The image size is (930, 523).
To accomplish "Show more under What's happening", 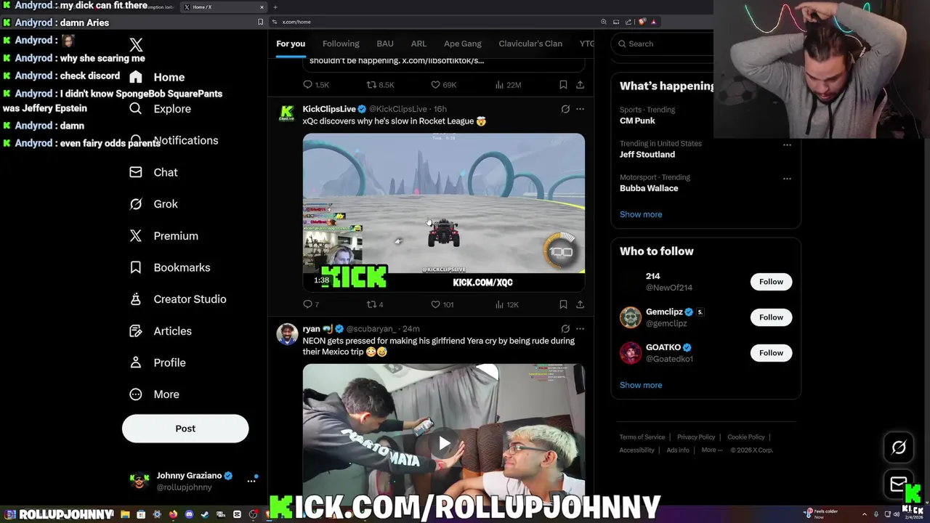I will (641, 214).
